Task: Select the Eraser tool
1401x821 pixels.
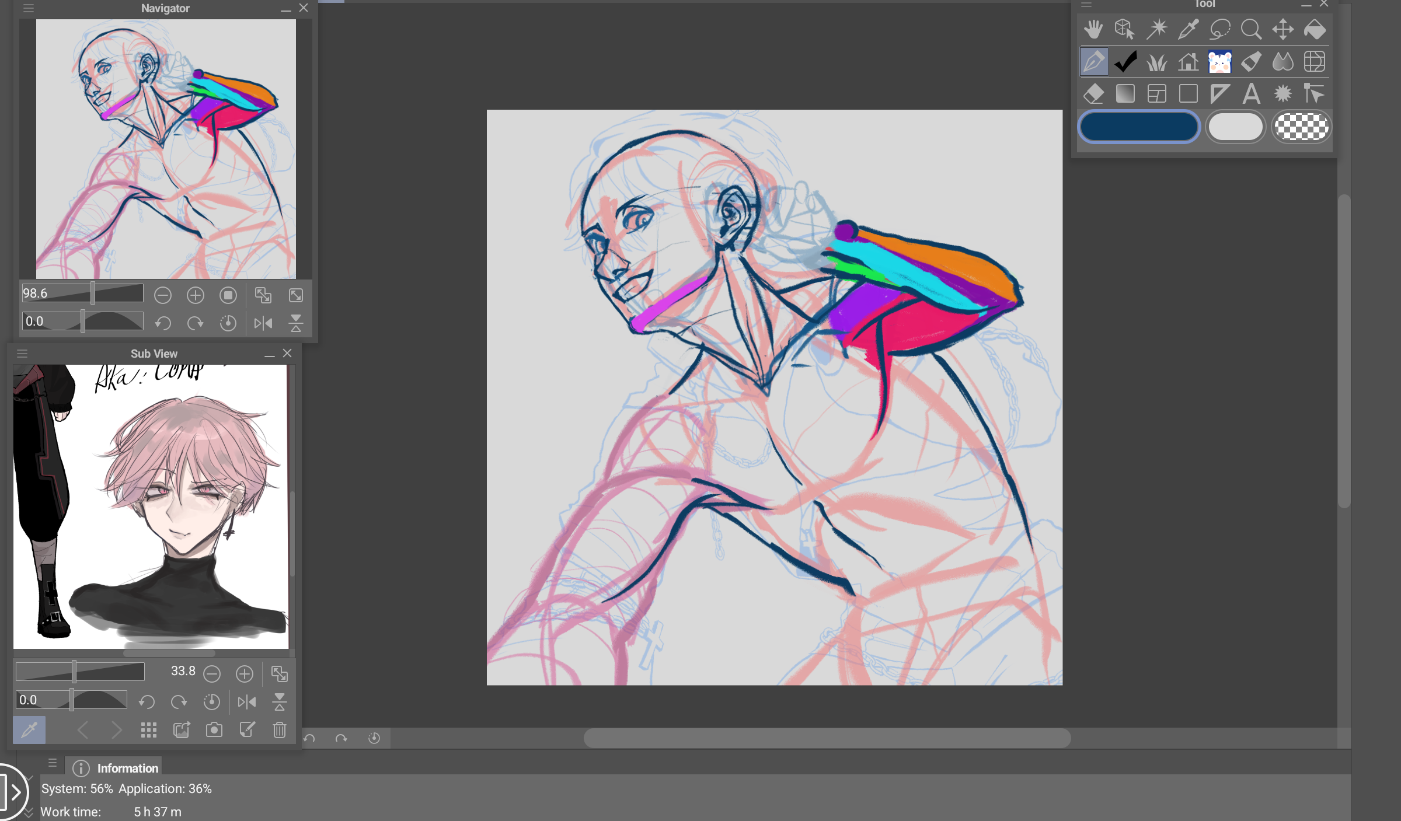Action: [1093, 93]
